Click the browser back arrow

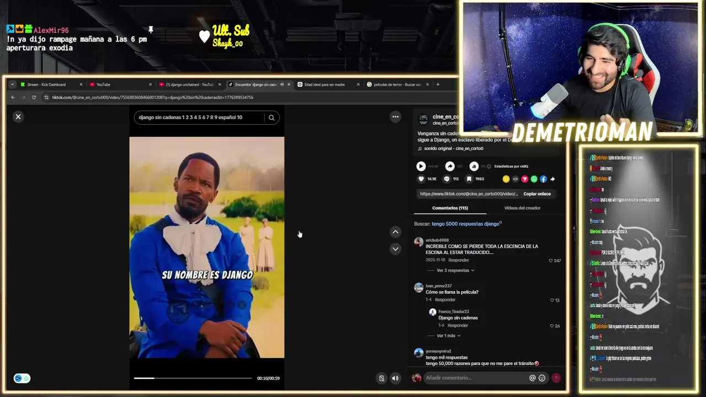(x=13, y=98)
